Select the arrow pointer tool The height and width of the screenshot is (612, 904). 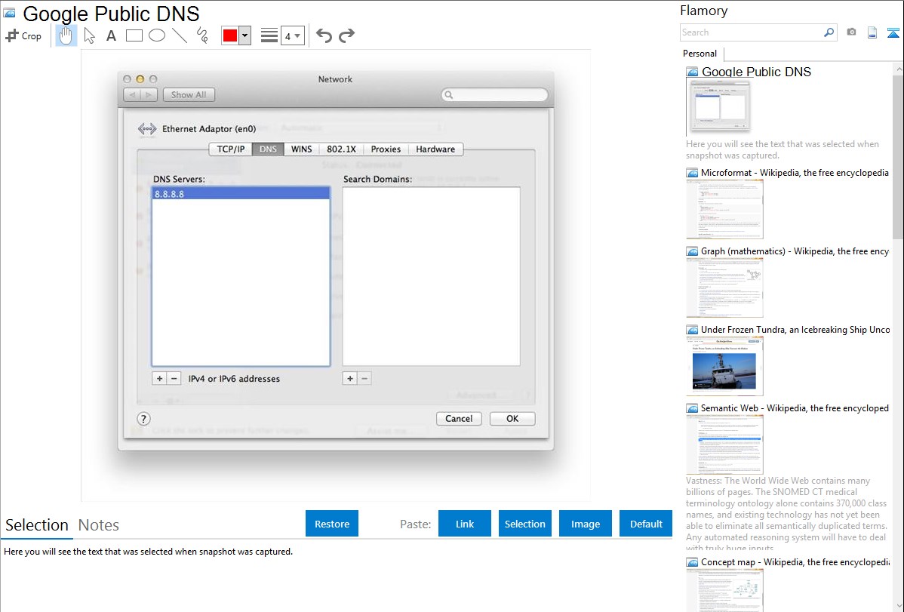click(x=89, y=35)
